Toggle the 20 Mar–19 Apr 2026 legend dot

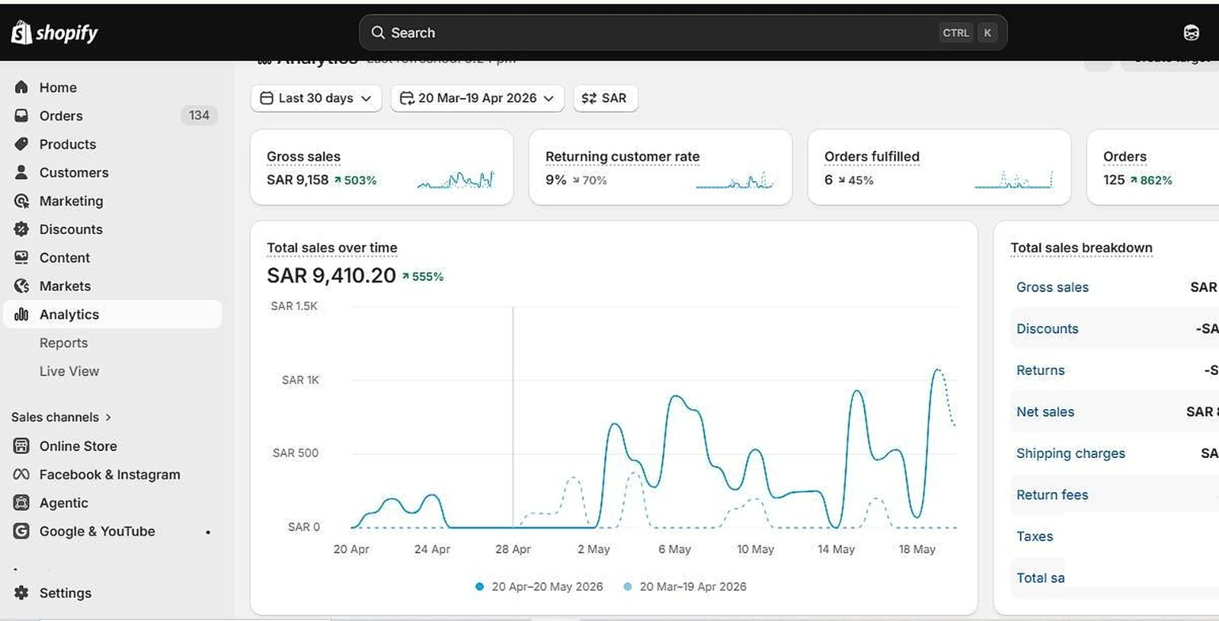click(x=628, y=587)
